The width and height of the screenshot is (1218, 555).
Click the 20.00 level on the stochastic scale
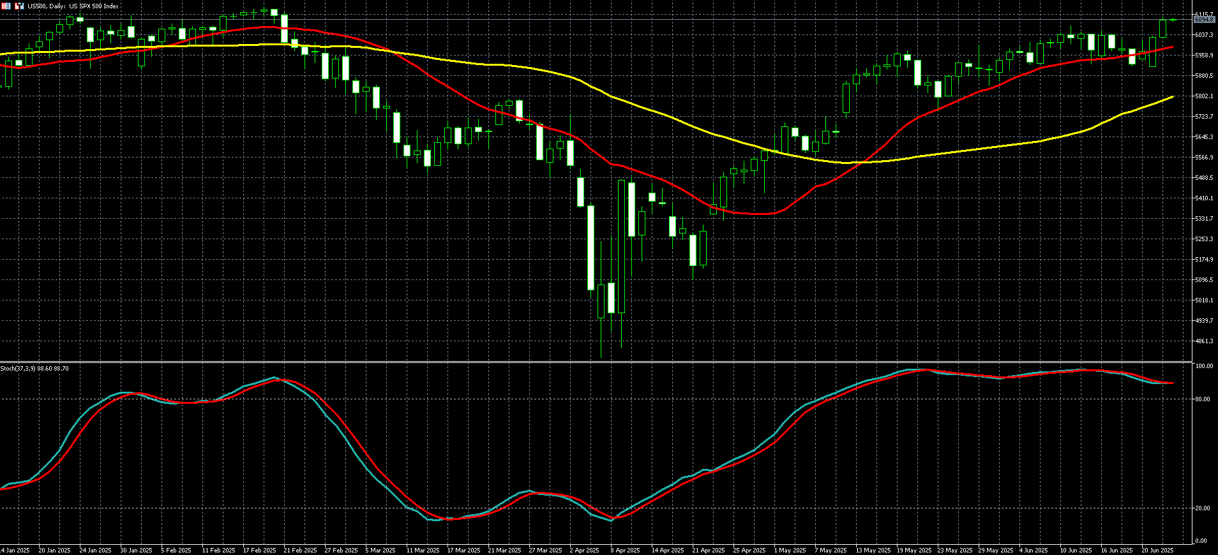[1203, 508]
